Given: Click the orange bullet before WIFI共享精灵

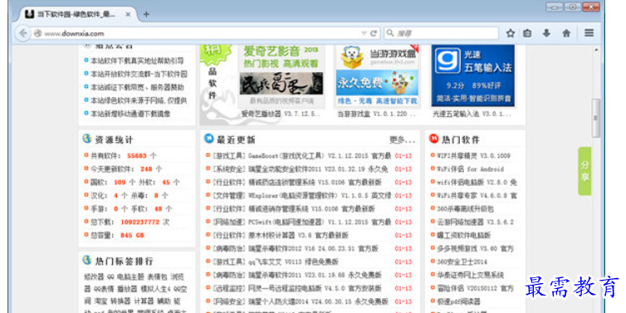Looking at the screenshot, I should (x=433, y=155).
